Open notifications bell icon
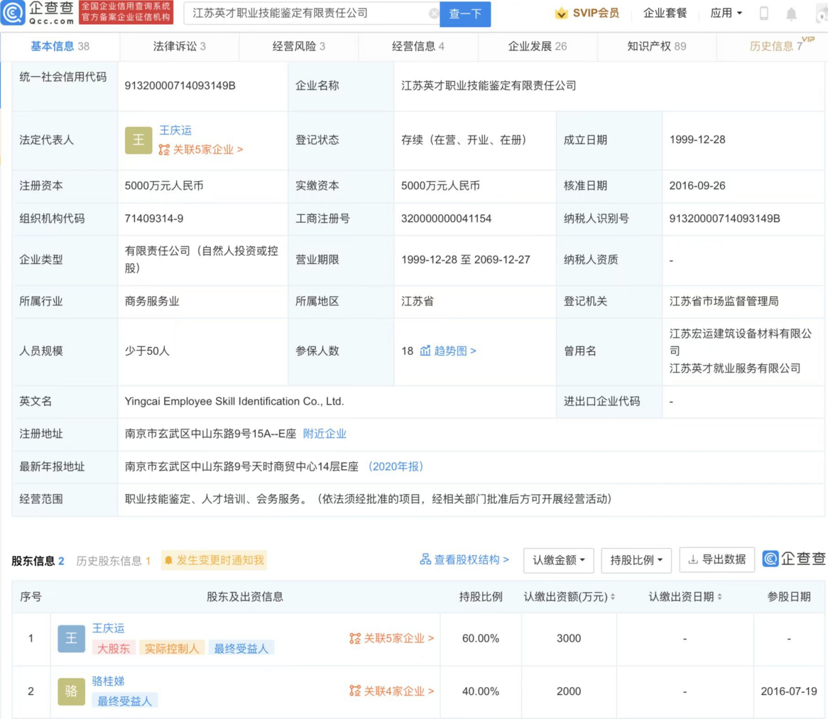The image size is (828, 719). [x=791, y=13]
